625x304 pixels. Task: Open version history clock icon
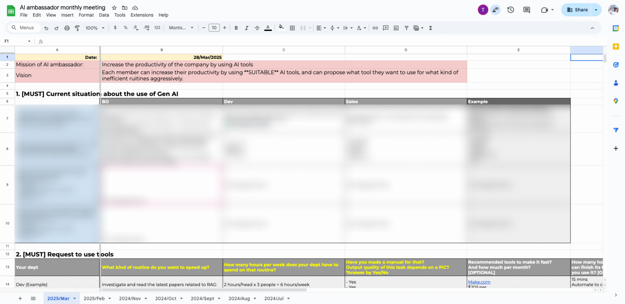click(511, 10)
